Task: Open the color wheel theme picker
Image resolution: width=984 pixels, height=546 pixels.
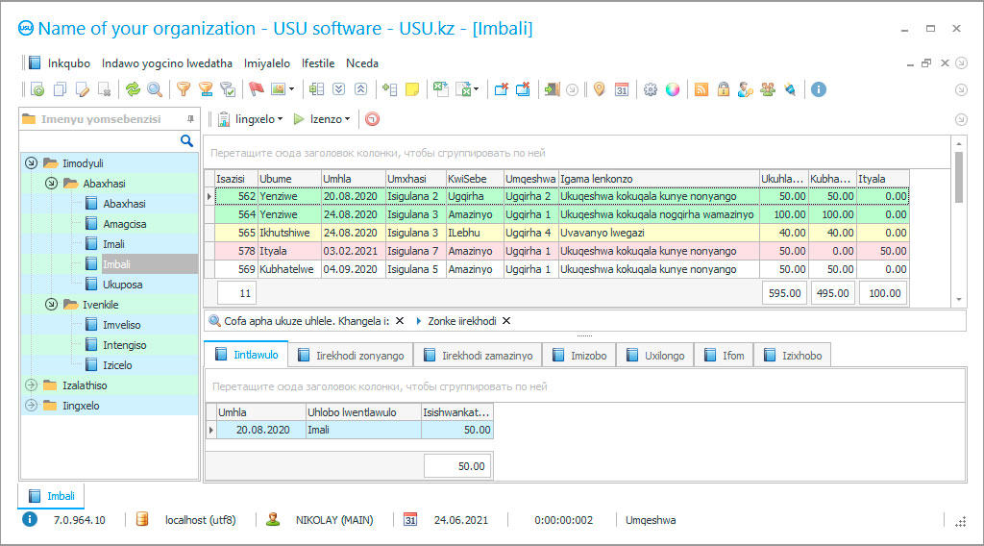Action: (673, 89)
